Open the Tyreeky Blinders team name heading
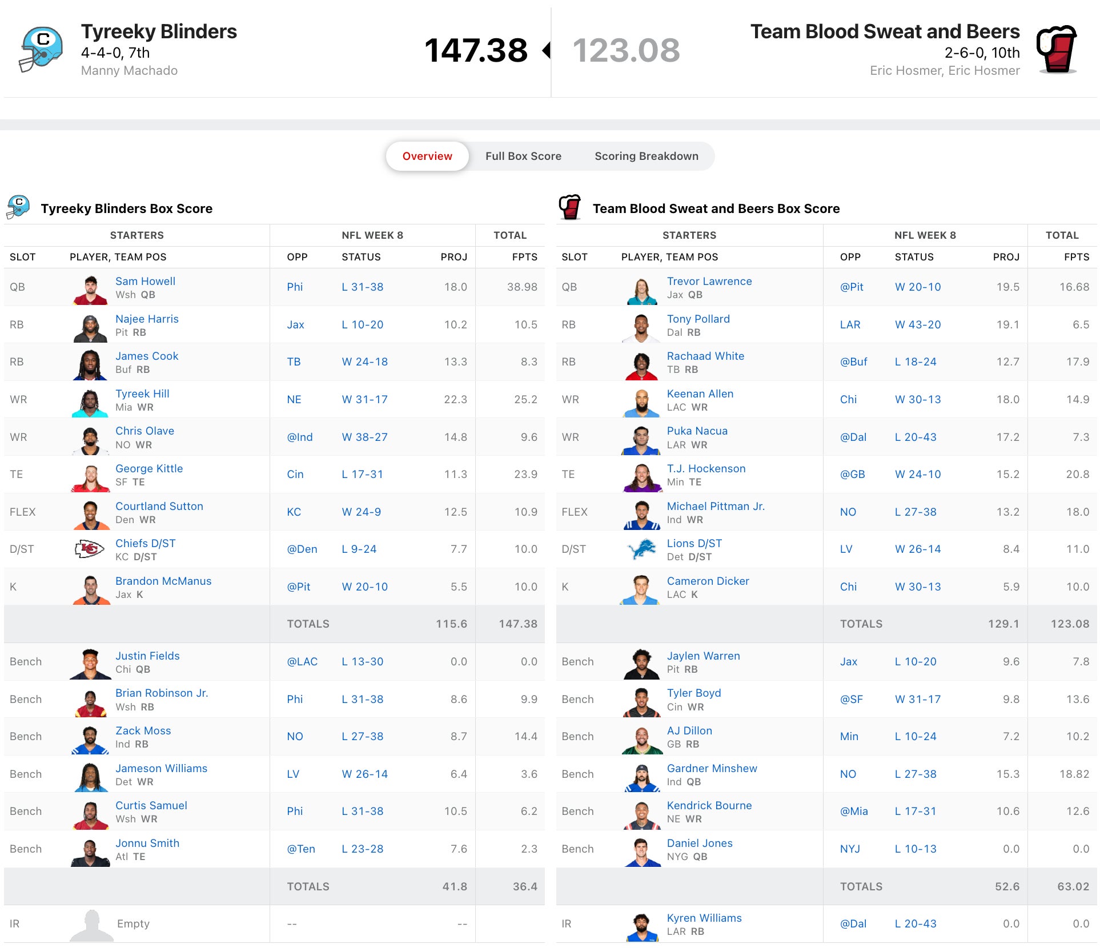The width and height of the screenshot is (1100, 948). (x=159, y=31)
